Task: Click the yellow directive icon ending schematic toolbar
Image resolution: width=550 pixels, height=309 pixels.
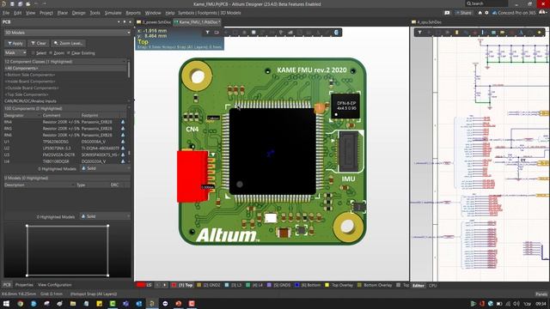Action: click(540, 33)
